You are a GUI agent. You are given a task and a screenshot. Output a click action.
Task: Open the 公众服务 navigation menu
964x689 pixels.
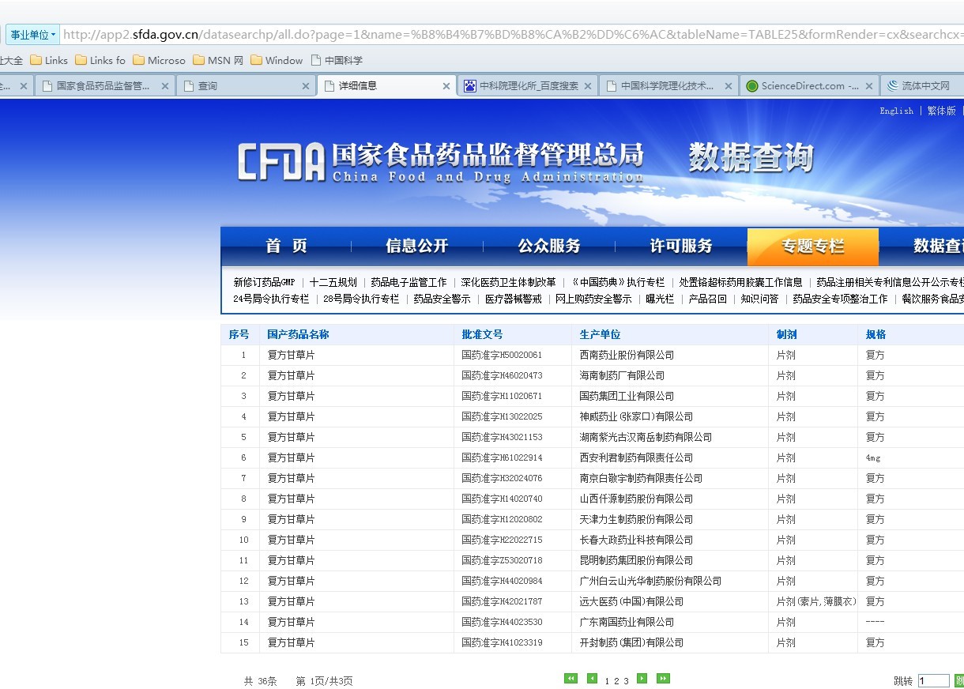coord(548,247)
